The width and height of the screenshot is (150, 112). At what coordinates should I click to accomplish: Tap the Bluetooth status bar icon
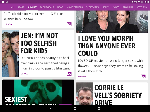click(x=132, y=2)
